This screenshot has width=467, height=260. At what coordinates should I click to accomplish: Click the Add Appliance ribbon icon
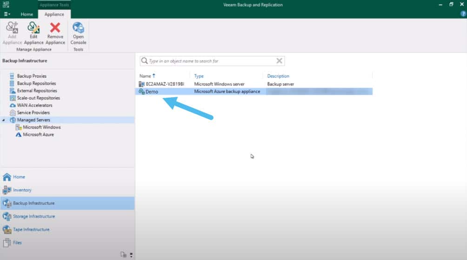coord(12,28)
